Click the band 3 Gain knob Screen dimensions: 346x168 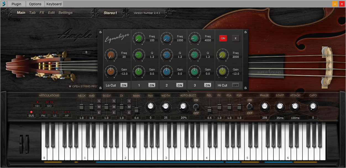[194, 71]
